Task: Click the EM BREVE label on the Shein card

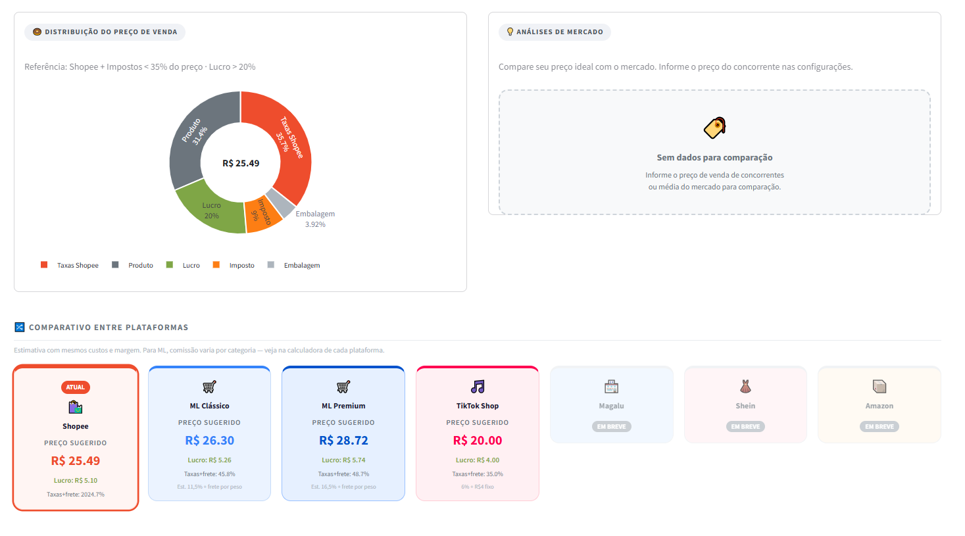Action: [745, 426]
